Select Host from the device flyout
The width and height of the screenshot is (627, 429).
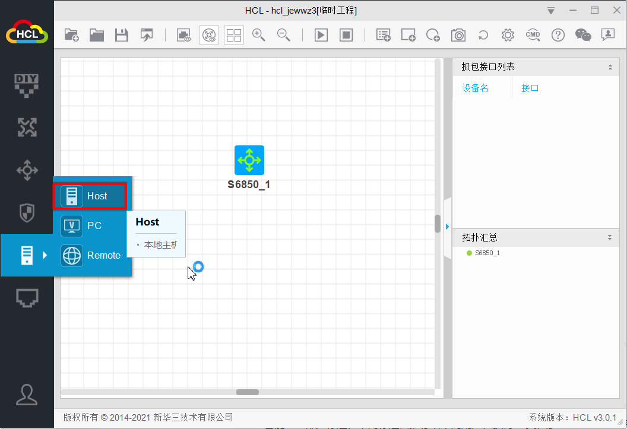pos(90,196)
